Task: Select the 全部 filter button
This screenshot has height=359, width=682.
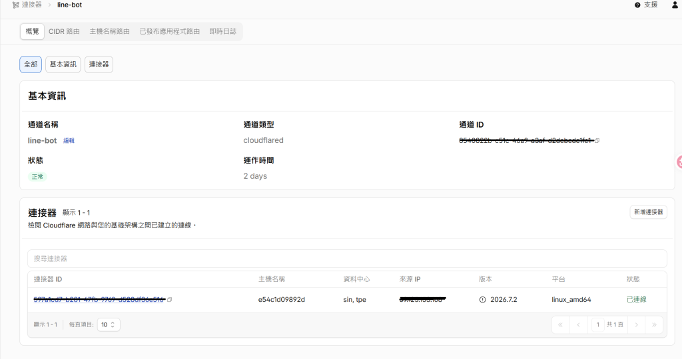Action: [x=31, y=64]
